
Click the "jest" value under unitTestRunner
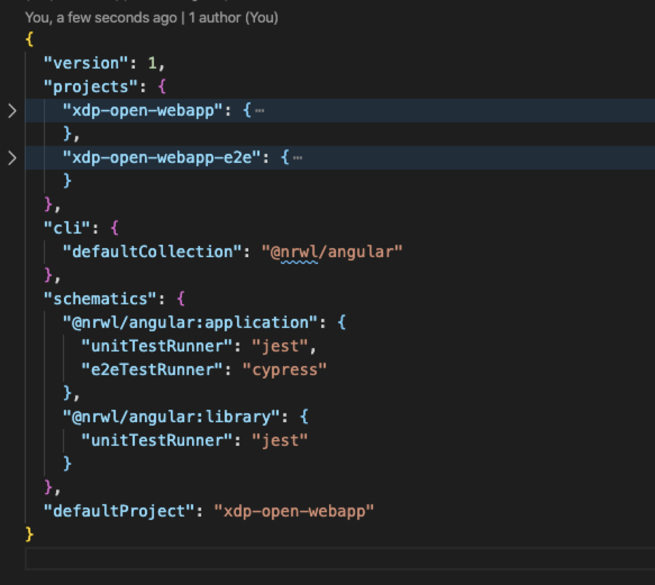279,346
